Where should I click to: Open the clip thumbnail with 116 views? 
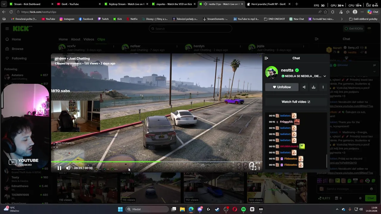point(87,187)
